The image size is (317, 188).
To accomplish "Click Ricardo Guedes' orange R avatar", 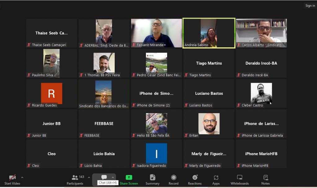I will click(x=51, y=93).
